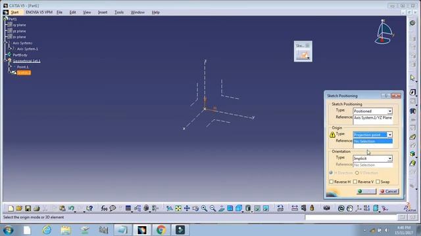
Task: Open the file explorer taskbar icon
Action: tap(66, 230)
